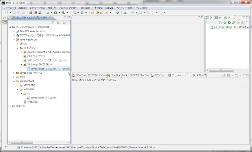
Task: Expand the src folder node
Action: pos(18,44)
